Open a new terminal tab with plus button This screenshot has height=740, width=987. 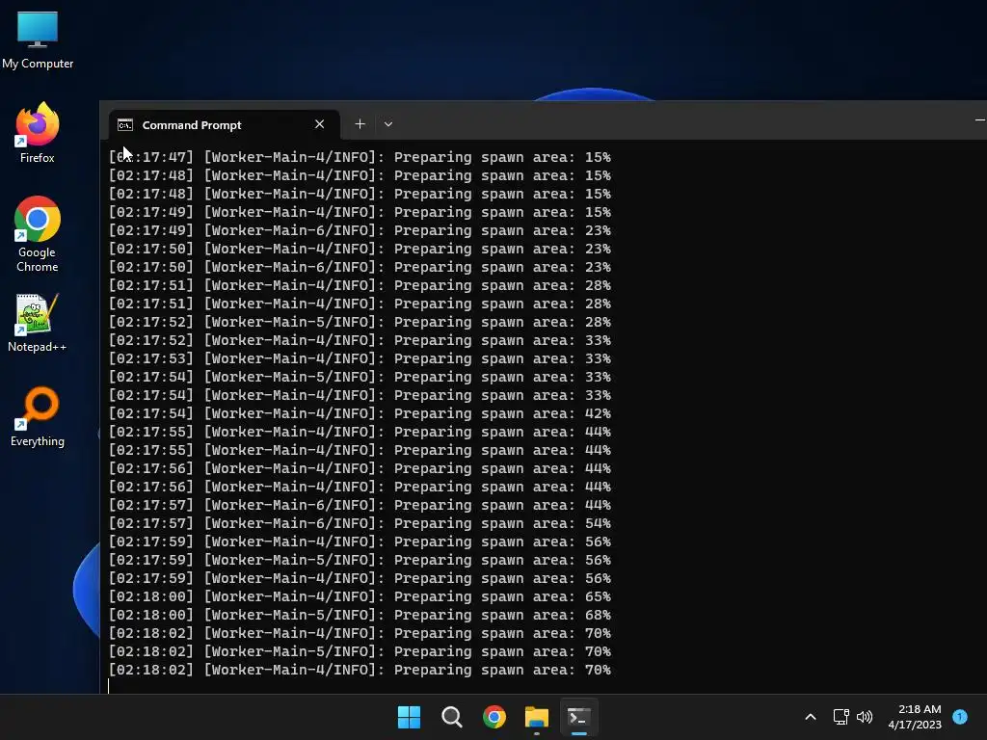(x=360, y=124)
